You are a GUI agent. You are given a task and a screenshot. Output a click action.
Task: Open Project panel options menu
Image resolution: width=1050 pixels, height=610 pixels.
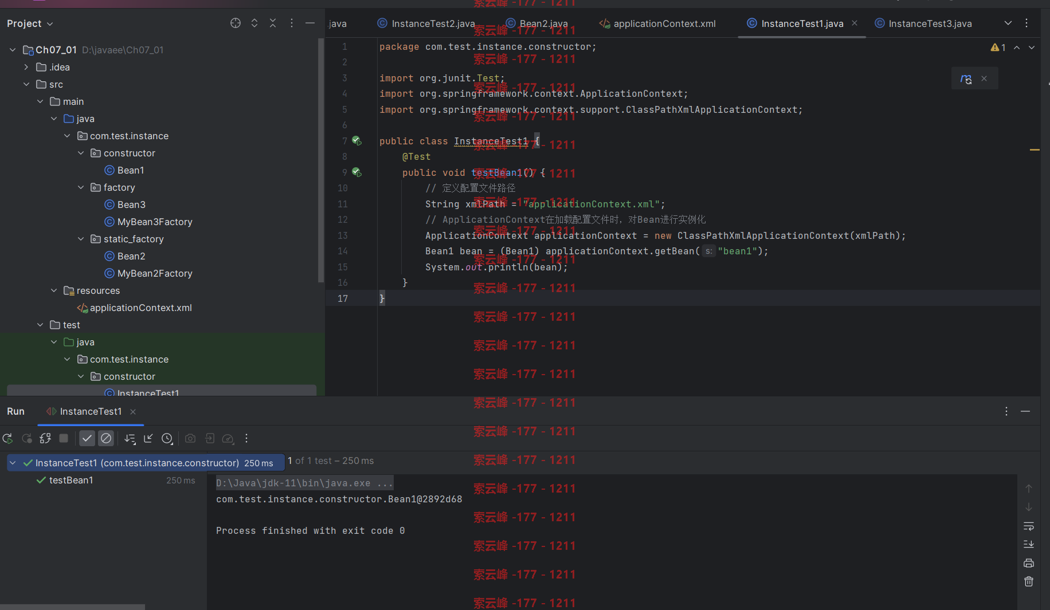click(x=292, y=23)
